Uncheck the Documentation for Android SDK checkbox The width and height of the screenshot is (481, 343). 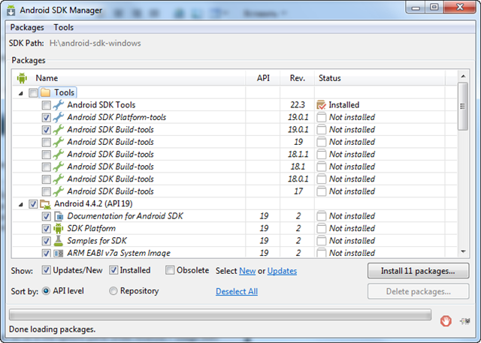(x=46, y=216)
